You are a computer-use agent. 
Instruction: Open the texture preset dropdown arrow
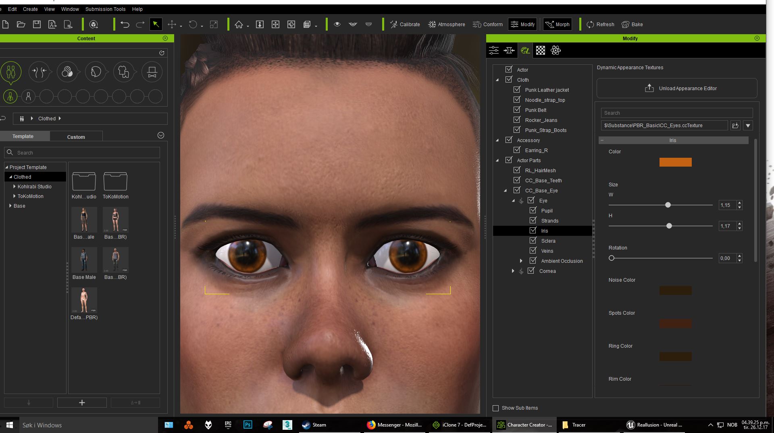click(748, 126)
